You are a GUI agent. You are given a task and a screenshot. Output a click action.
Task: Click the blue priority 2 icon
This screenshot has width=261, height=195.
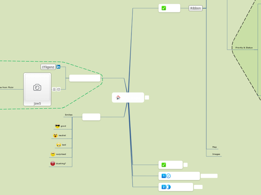coord(164,187)
